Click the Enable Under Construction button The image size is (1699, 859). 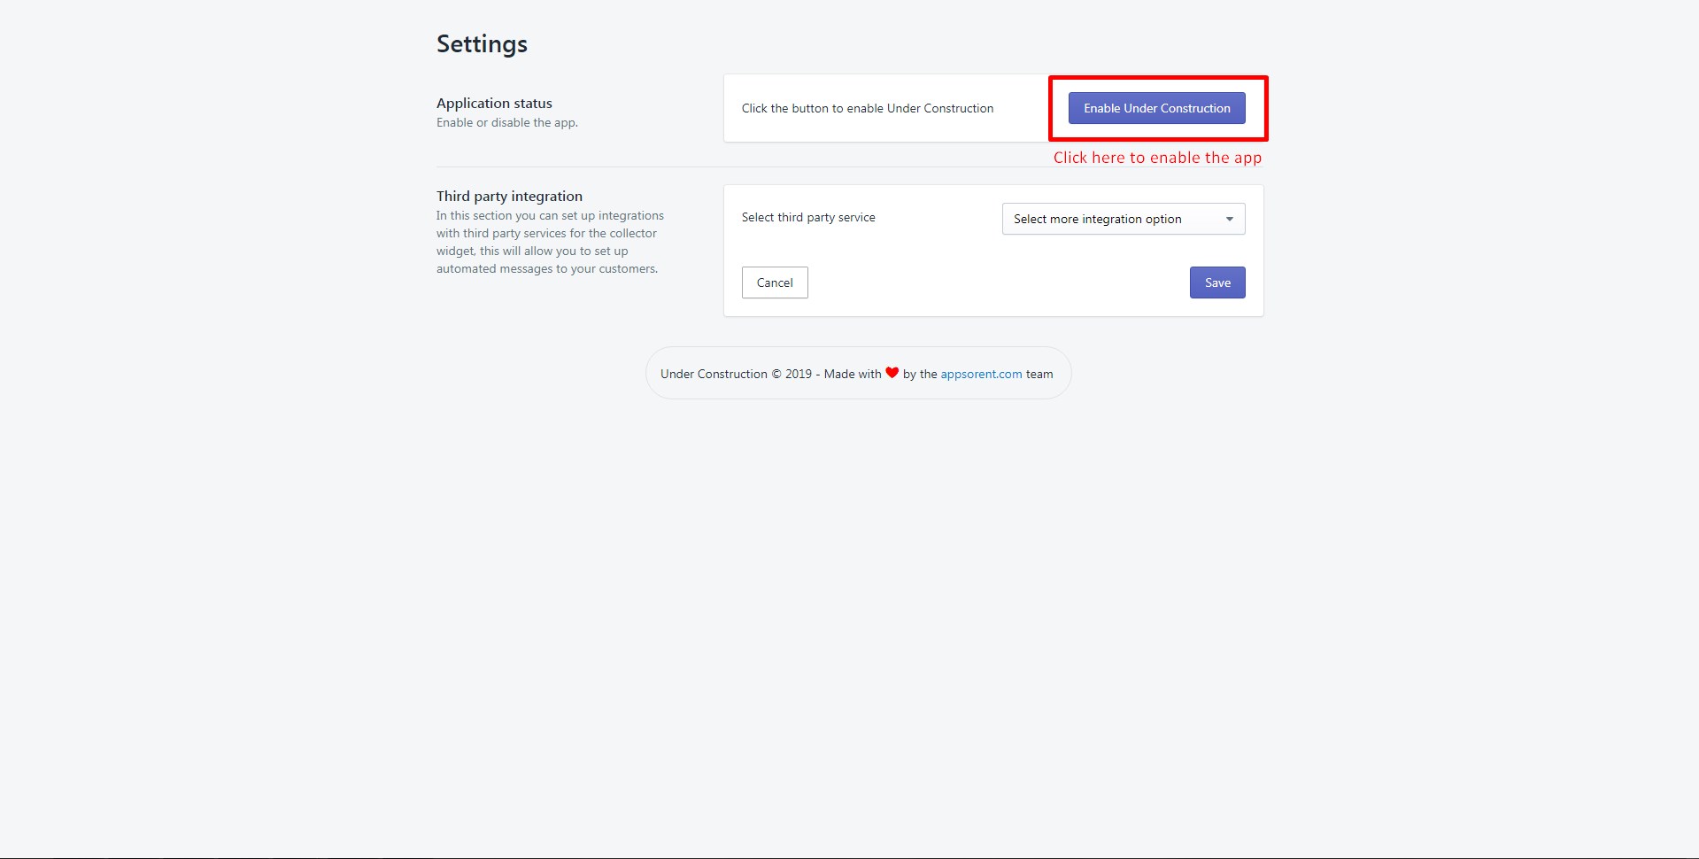point(1156,107)
